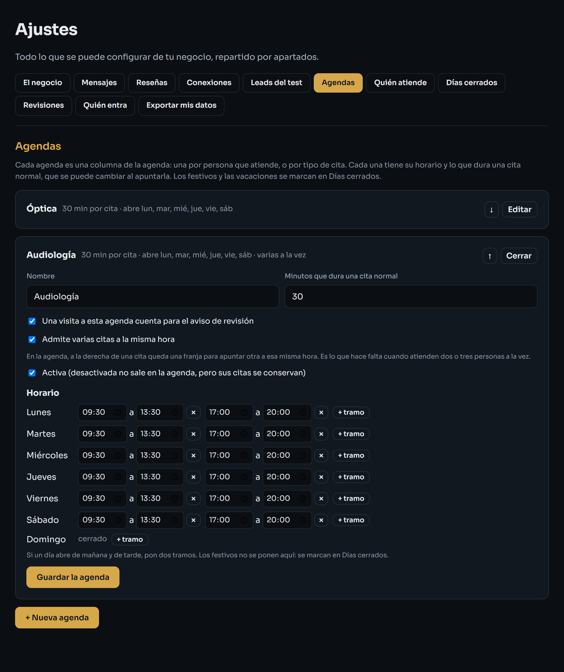Add a tramo to Viernes

click(351, 499)
